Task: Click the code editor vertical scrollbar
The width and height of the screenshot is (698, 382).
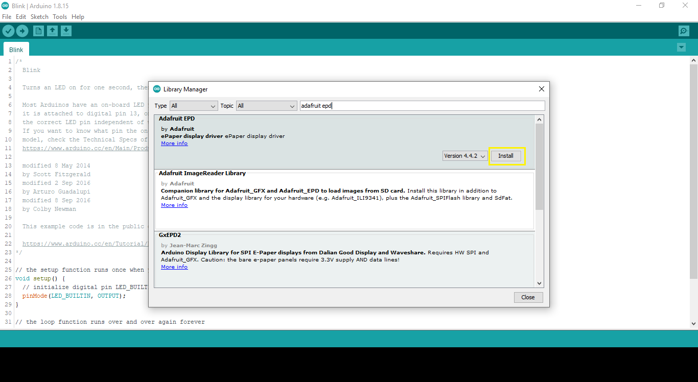Action: click(x=693, y=171)
